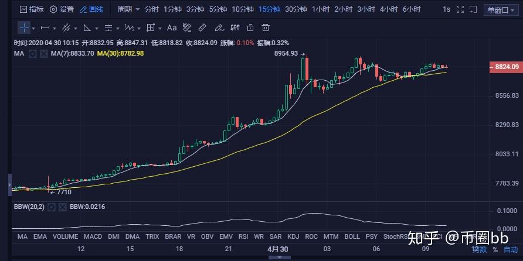Screen dimensions: 523x261
Task: Expand the segment line tool options
Action: point(55,28)
